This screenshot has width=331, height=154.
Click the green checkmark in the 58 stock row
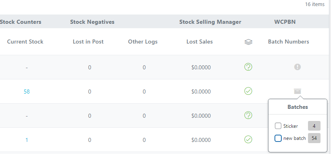(x=248, y=91)
